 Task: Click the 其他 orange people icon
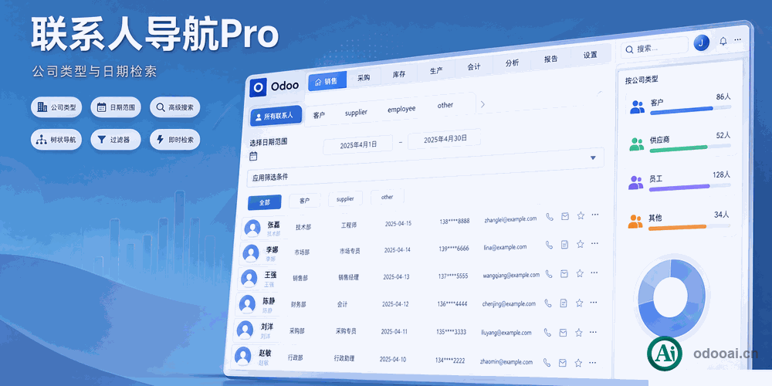pyautogui.click(x=635, y=222)
